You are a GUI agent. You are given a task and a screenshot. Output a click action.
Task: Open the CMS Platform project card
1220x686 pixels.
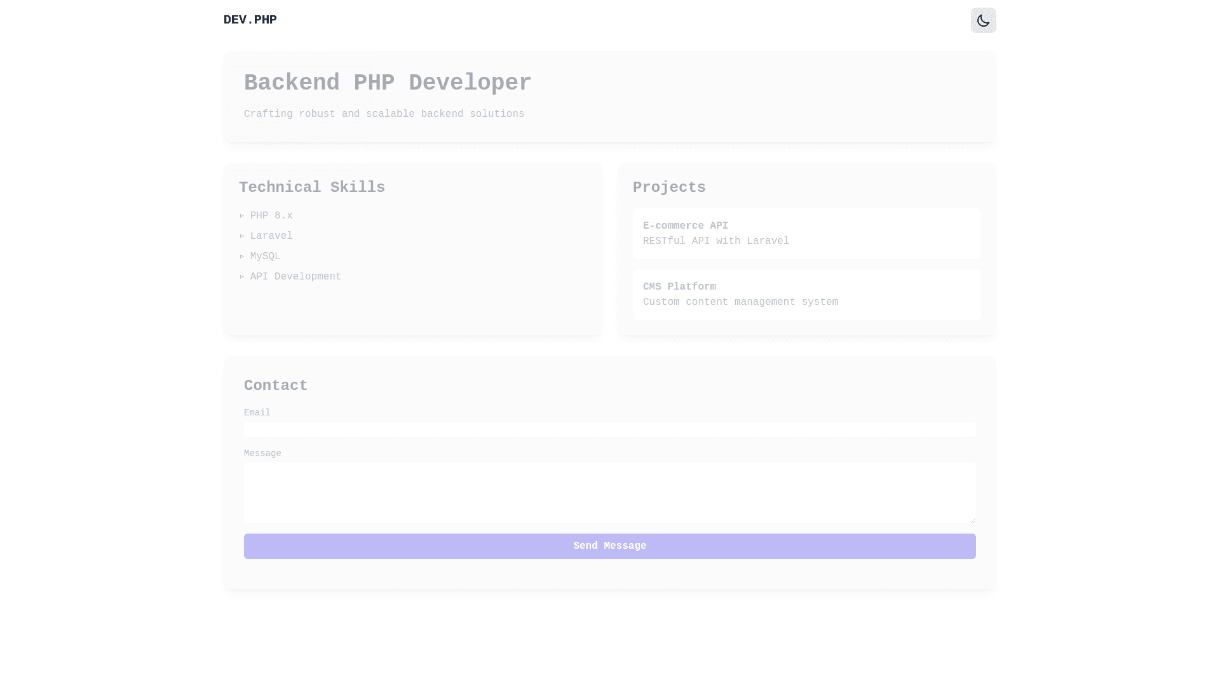(x=806, y=295)
